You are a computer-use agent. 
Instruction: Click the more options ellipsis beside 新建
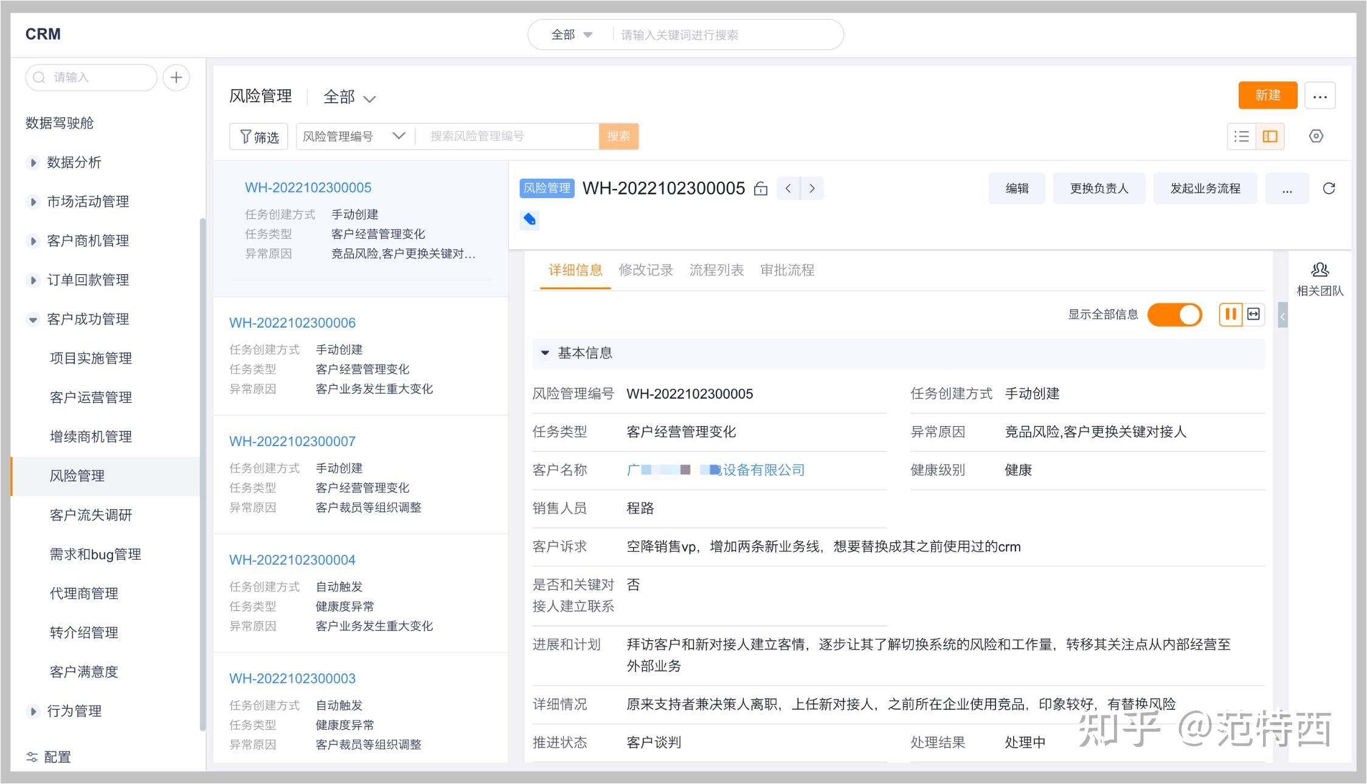[1320, 95]
